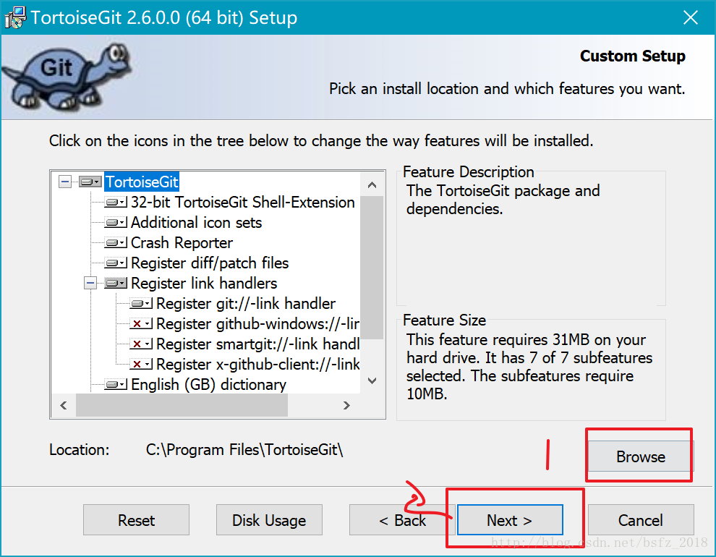Image resolution: width=716 pixels, height=557 pixels.
Task: Open Disk Usage dialog
Action: (x=269, y=520)
